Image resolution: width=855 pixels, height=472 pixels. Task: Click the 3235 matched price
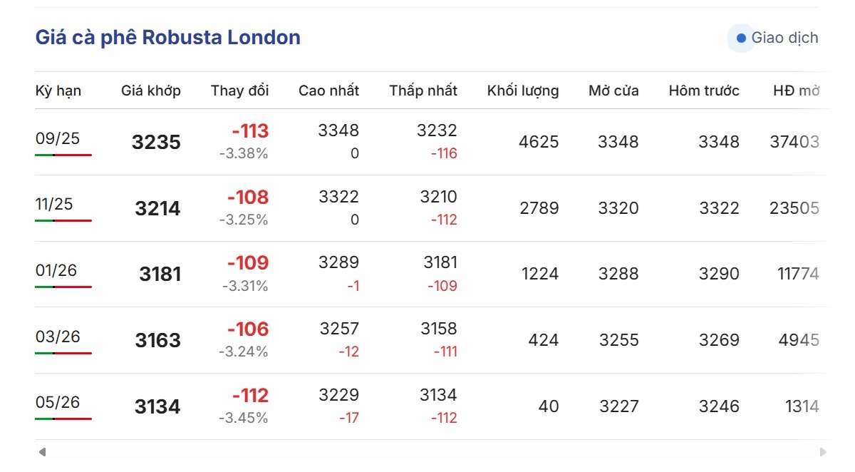coord(157,142)
